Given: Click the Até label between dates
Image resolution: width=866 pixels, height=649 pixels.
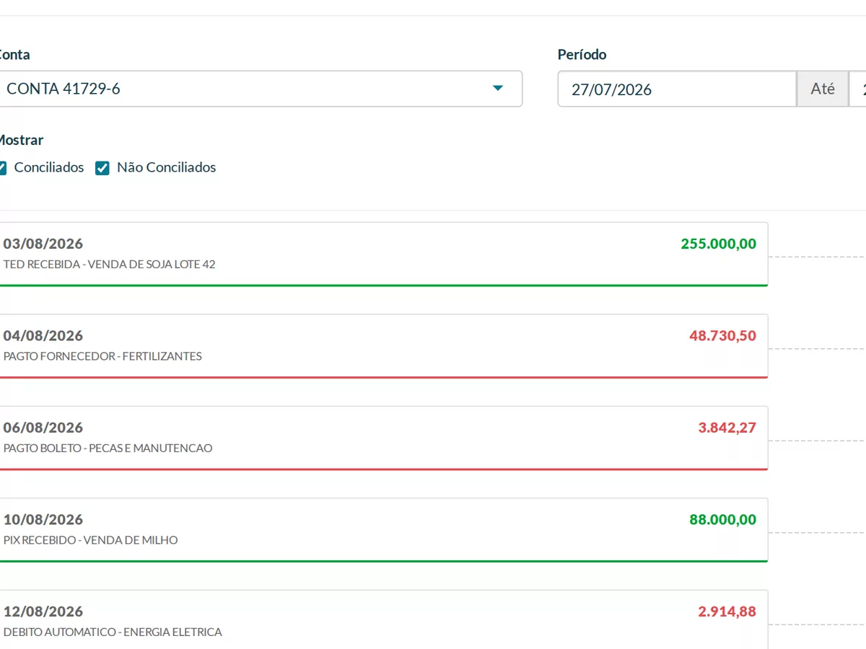Looking at the screenshot, I should (x=823, y=89).
